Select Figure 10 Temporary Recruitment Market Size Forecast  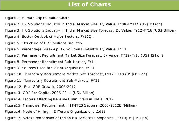pyautogui.click(x=76, y=74)
